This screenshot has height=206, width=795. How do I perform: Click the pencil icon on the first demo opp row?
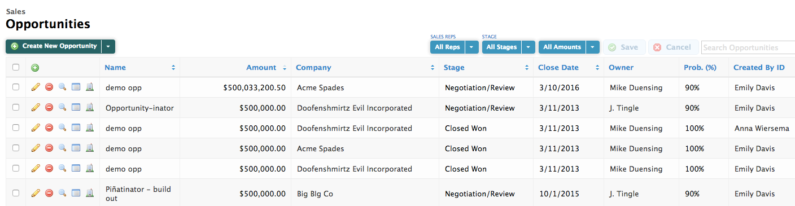coord(36,87)
